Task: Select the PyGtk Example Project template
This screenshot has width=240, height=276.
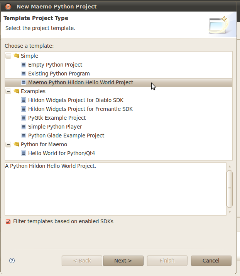Action: point(57,118)
